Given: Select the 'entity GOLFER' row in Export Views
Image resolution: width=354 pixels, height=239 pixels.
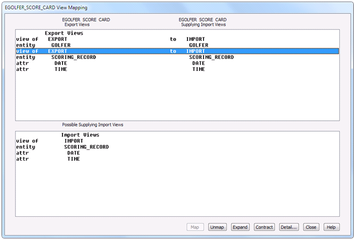Looking at the screenshot, I should click(177, 45).
